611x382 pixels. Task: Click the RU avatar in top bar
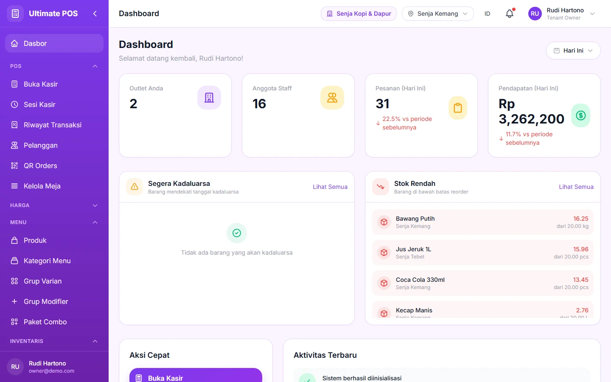[x=535, y=14]
